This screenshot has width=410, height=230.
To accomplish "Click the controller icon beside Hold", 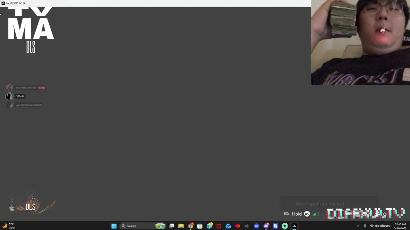I will coord(286,214).
